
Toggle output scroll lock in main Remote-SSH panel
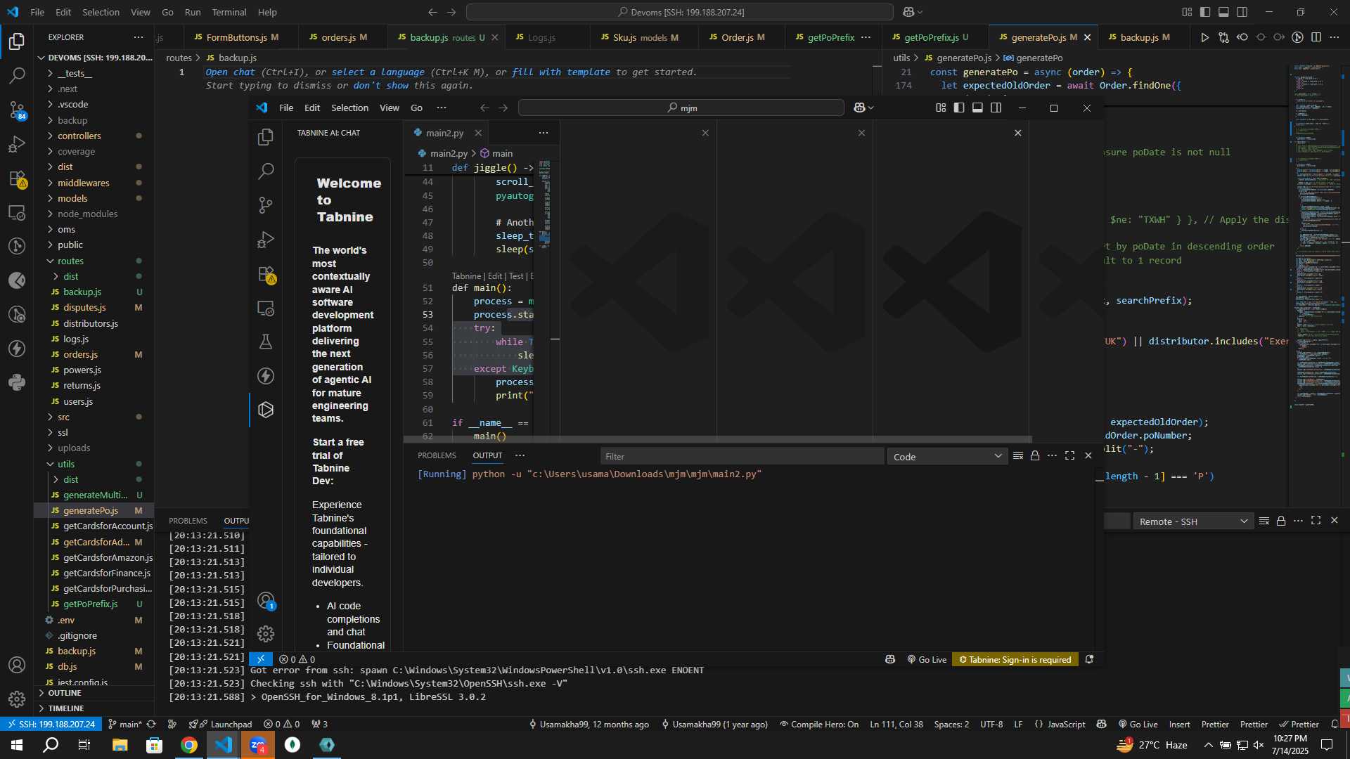pos(1281,521)
